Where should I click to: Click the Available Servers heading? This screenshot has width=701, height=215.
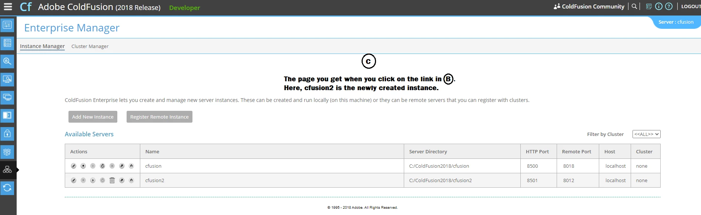click(x=89, y=134)
